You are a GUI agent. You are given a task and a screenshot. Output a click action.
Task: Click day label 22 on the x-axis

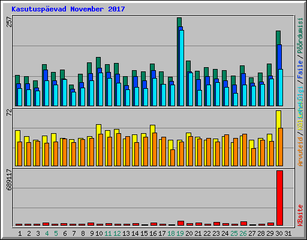(207, 233)
